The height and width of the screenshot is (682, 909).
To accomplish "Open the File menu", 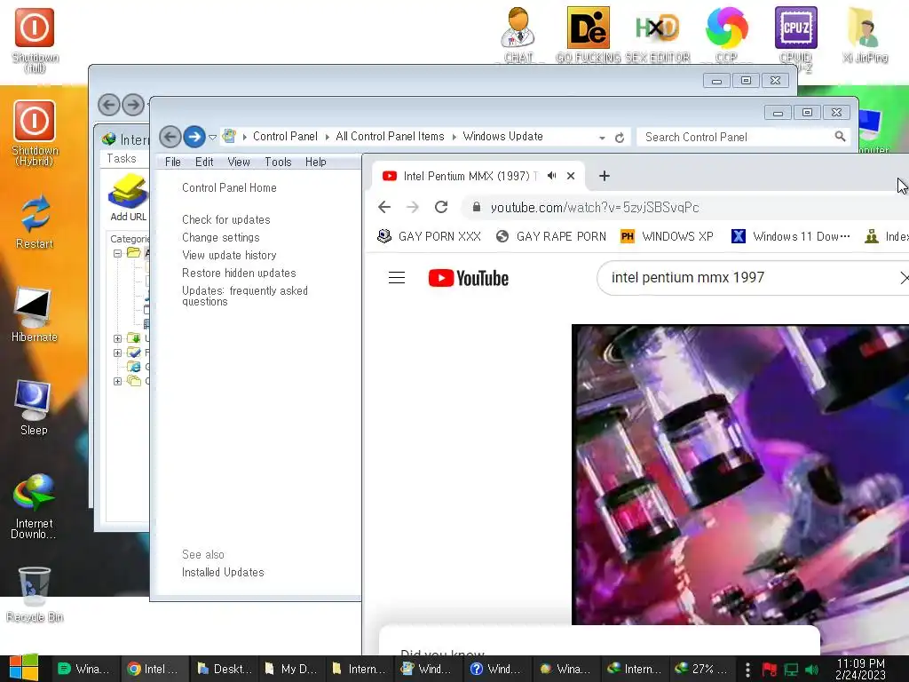I will tap(173, 162).
